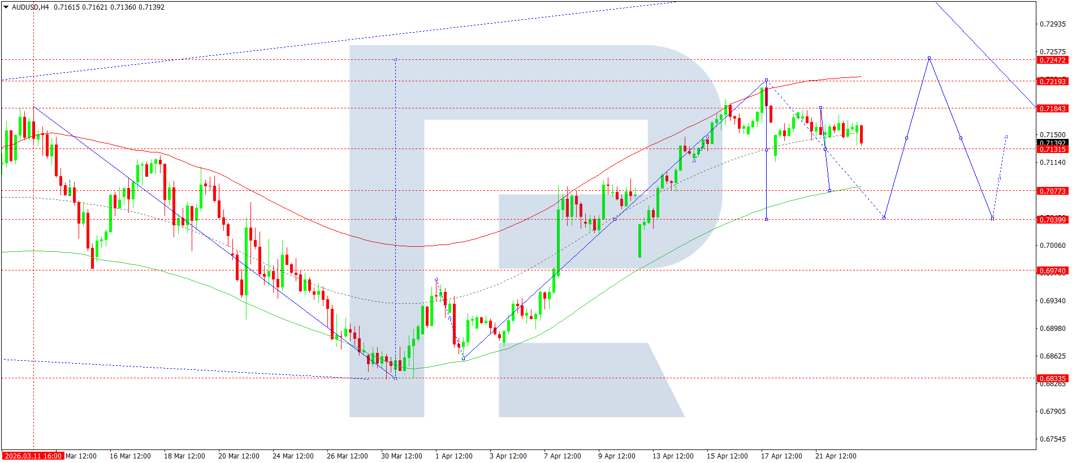The image size is (1072, 463).
Task: Click the 30 Mar 12:00 time axis label
Action: [401, 456]
